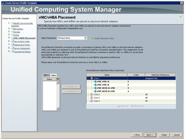Click the green plus Create Placement Policy icon
The width and height of the screenshot is (187, 140).
coord(92,38)
